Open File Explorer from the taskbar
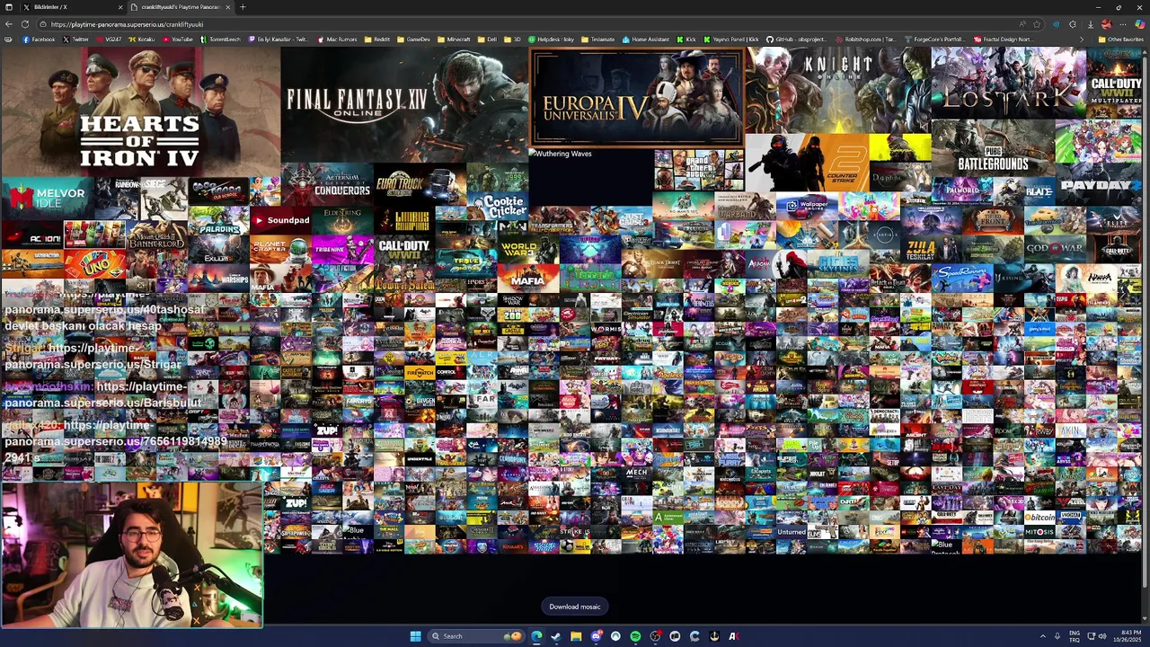The image size is (1150, 647). 576,636
